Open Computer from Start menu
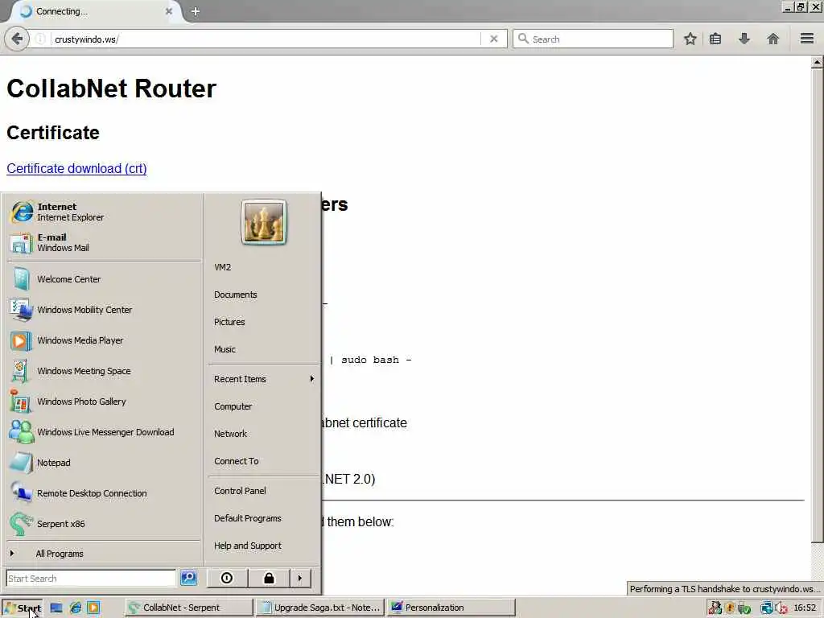 click(x=263, y=406)
